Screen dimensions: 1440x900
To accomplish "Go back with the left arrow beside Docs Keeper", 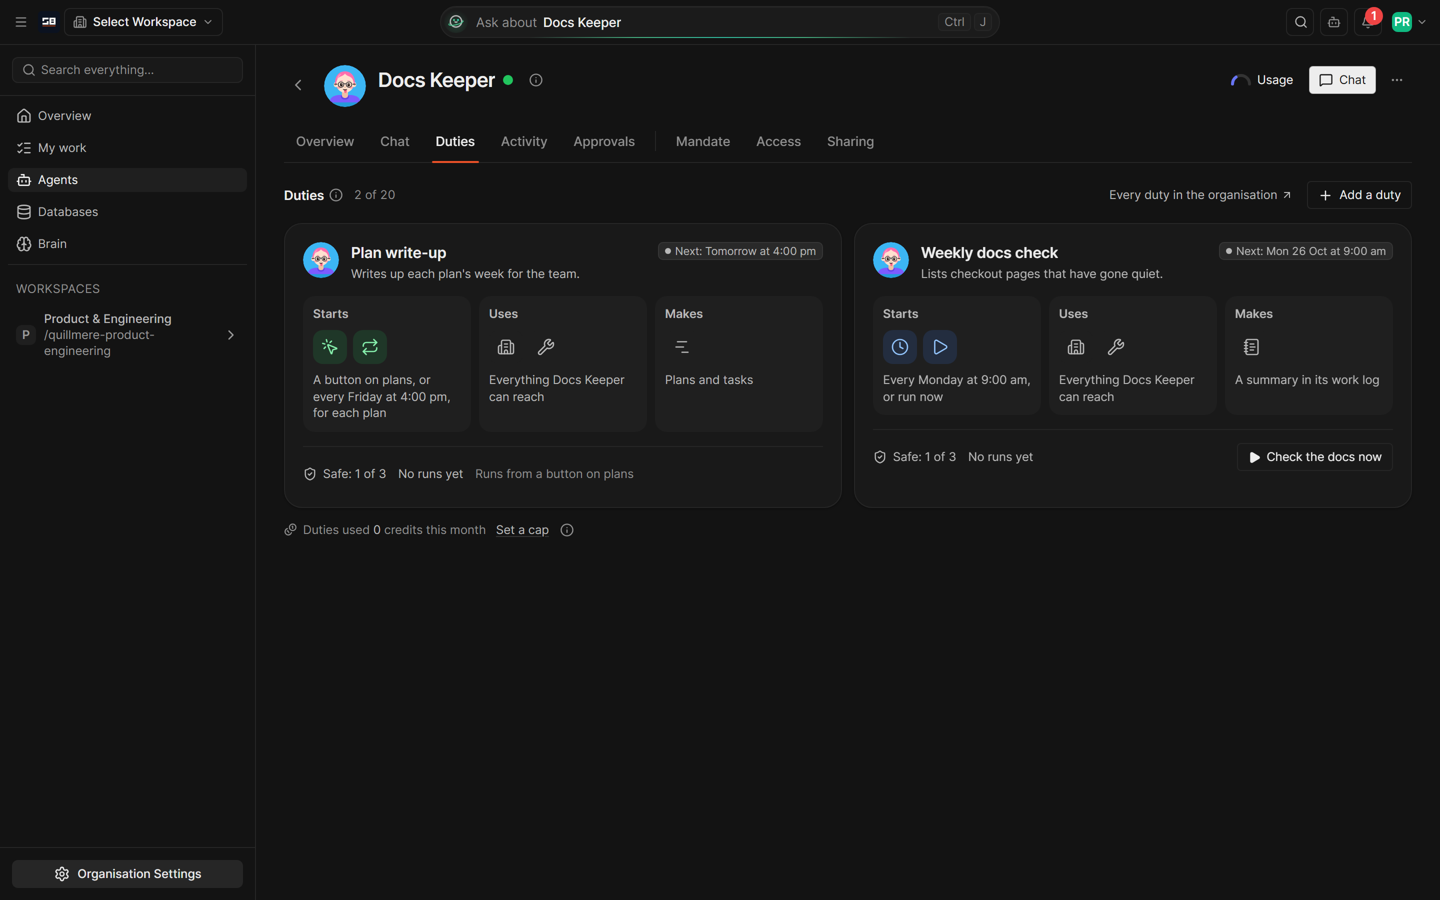I will pyautogui.click(x=298, y=85).
